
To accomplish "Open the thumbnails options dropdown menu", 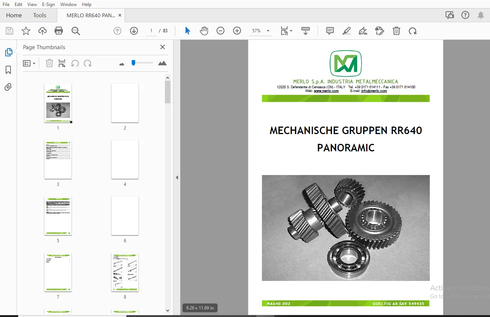I will pos(29,63).
